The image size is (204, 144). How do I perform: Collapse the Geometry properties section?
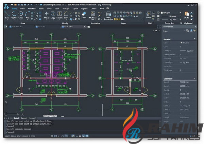[x=194, y=78]
